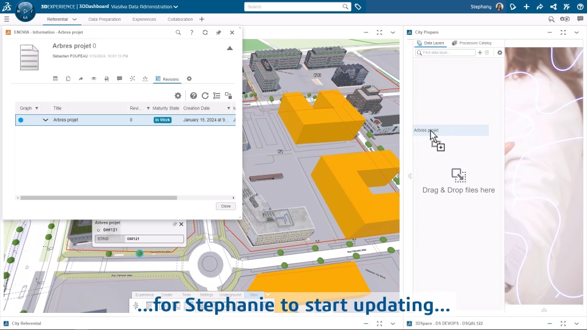This screenshot has width=587, height=330.
Task: Switch to the Data Layers tab
Action: (x=430, y=43)
